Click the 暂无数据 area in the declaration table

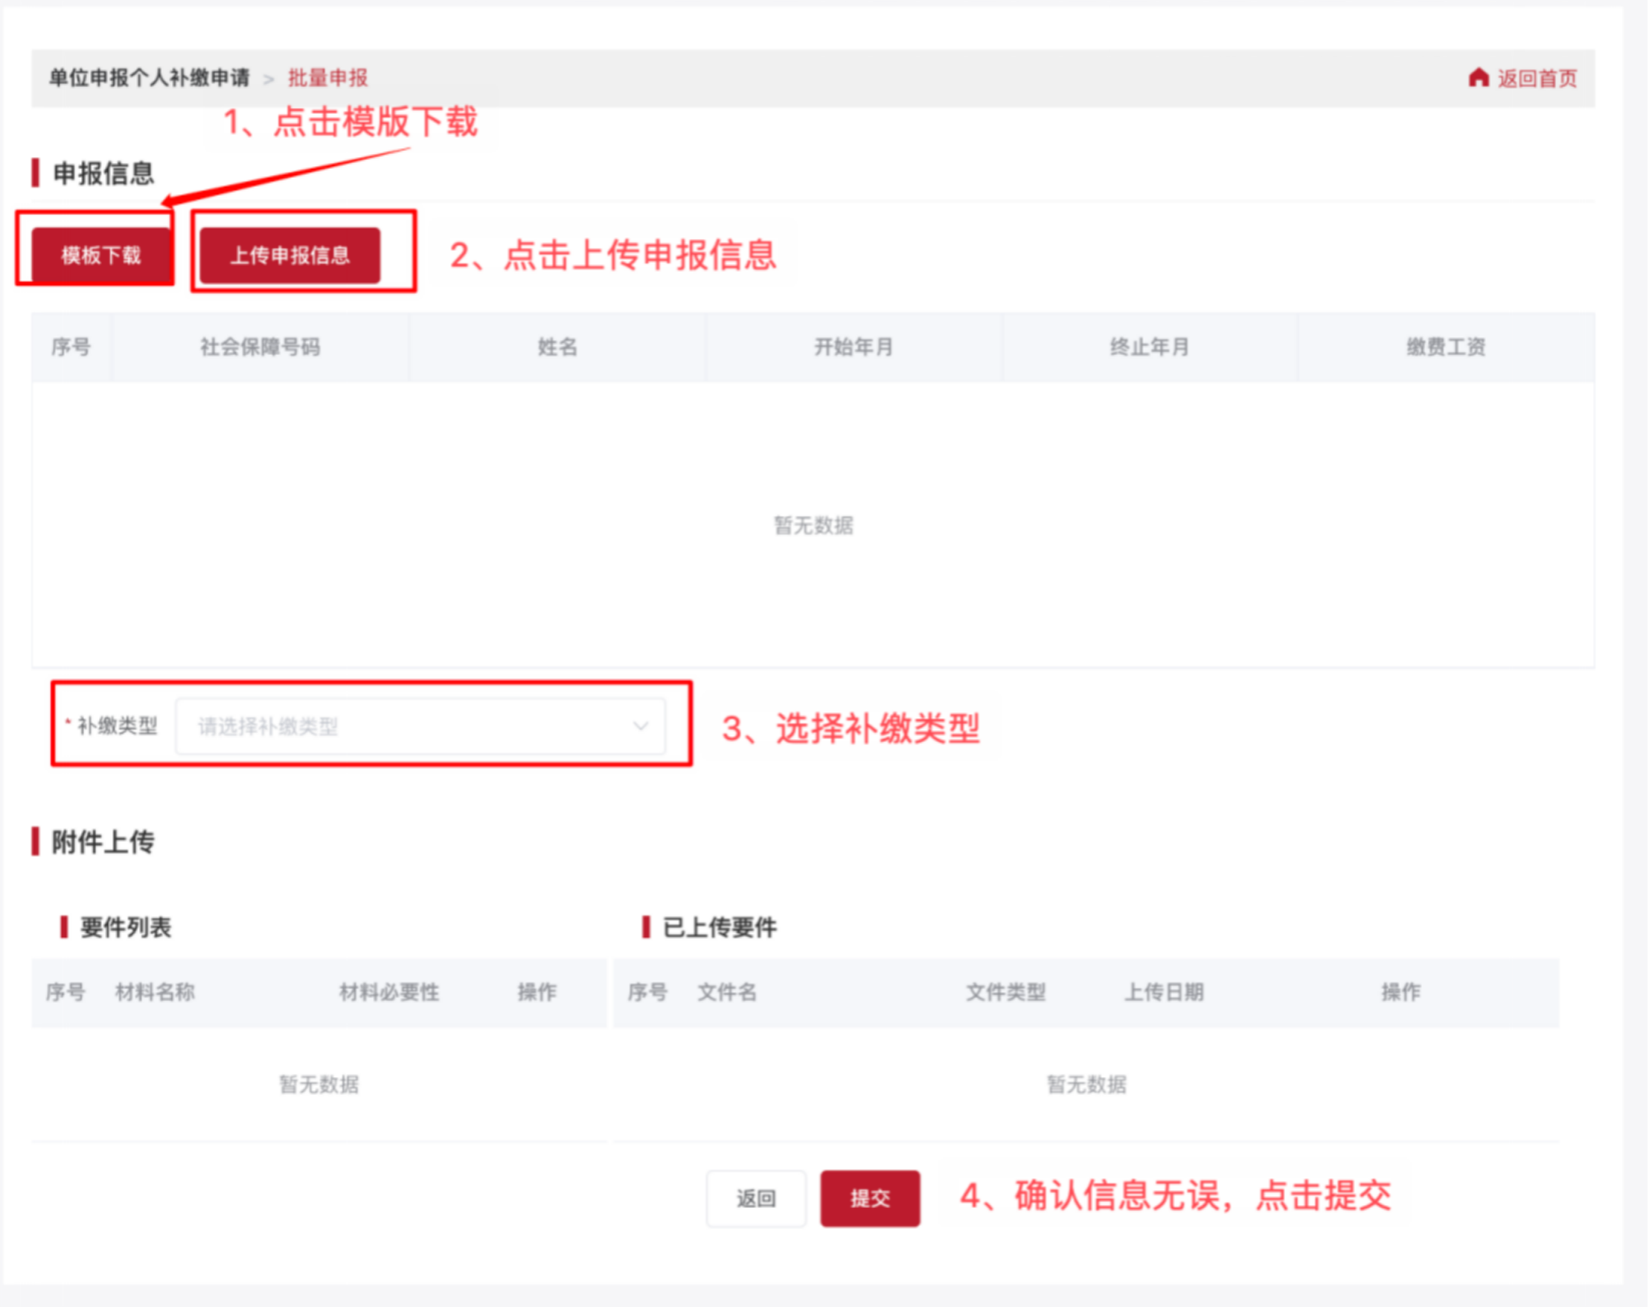click(813, 525)
